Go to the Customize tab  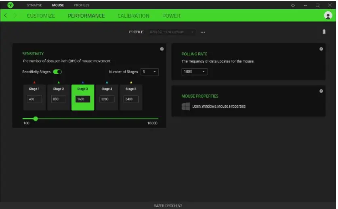coord(41,16)
